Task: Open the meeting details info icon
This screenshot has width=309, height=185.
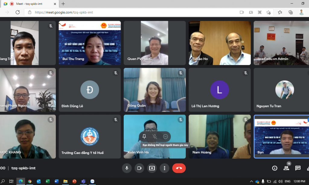Action: click(x=275, y=168)
